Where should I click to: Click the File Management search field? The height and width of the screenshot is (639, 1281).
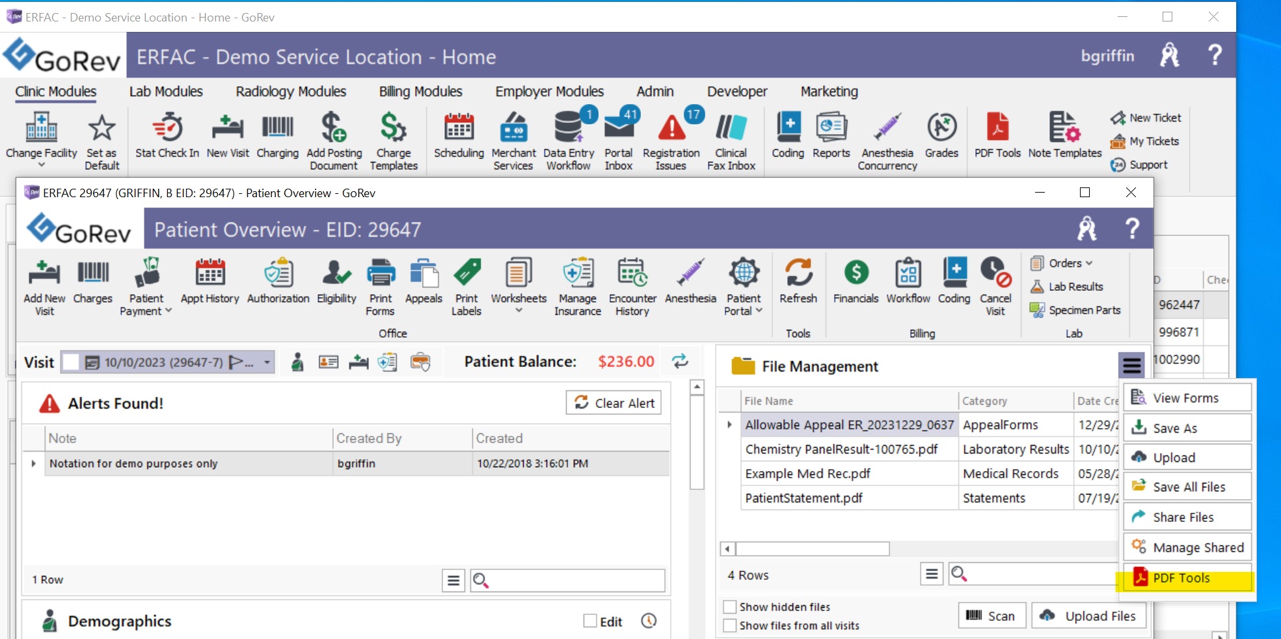(1034, 574)
